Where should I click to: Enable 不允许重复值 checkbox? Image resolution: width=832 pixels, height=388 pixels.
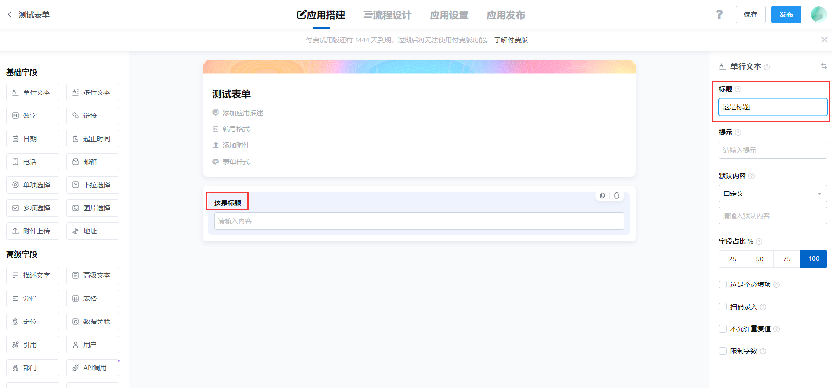[723, 329]
